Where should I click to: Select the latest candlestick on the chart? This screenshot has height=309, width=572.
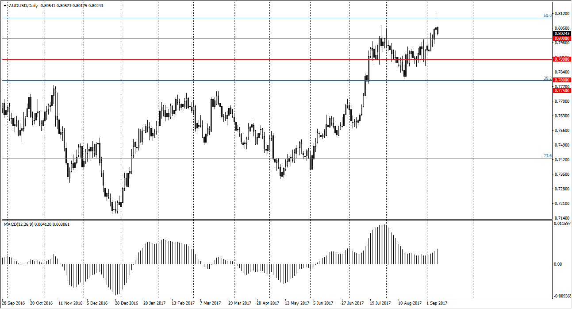click(438, 31)
